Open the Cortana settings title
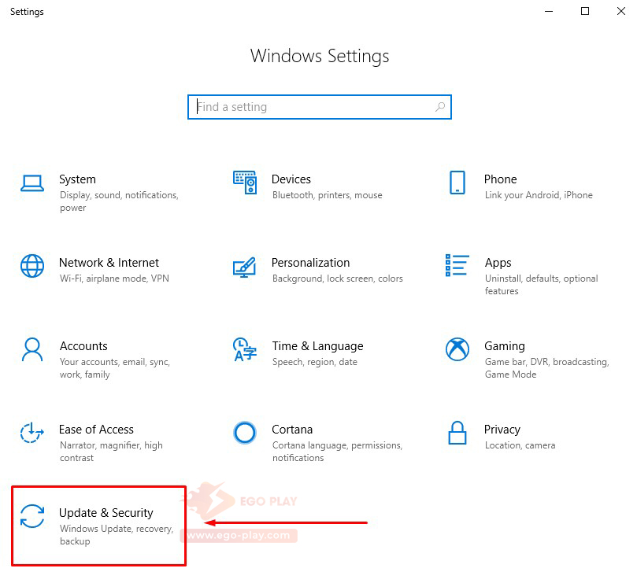This screenshot has height=583, width=637. point(292,430)
